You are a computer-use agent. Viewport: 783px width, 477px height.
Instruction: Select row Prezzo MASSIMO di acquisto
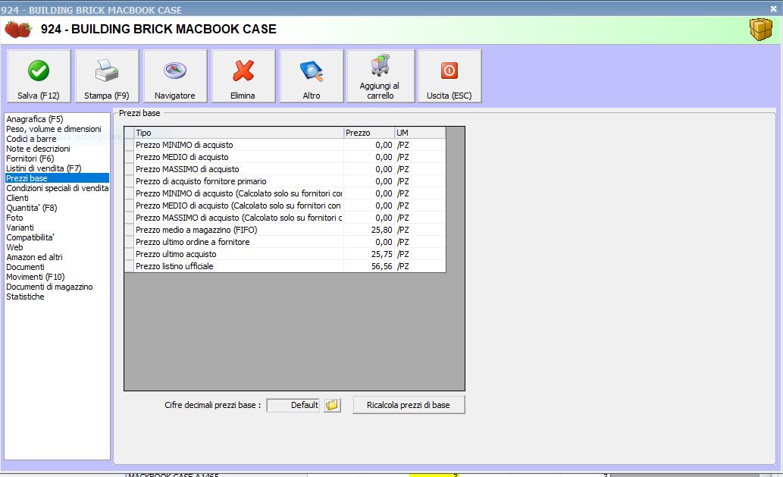[285, 169]
